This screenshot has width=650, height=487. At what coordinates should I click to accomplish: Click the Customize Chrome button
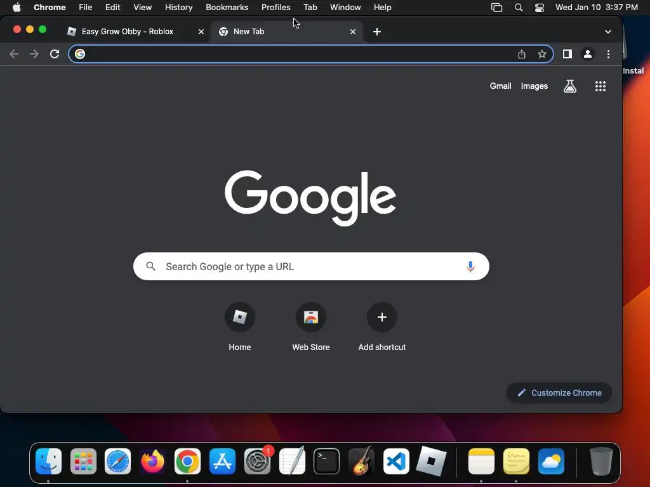[x=559, y=393]
